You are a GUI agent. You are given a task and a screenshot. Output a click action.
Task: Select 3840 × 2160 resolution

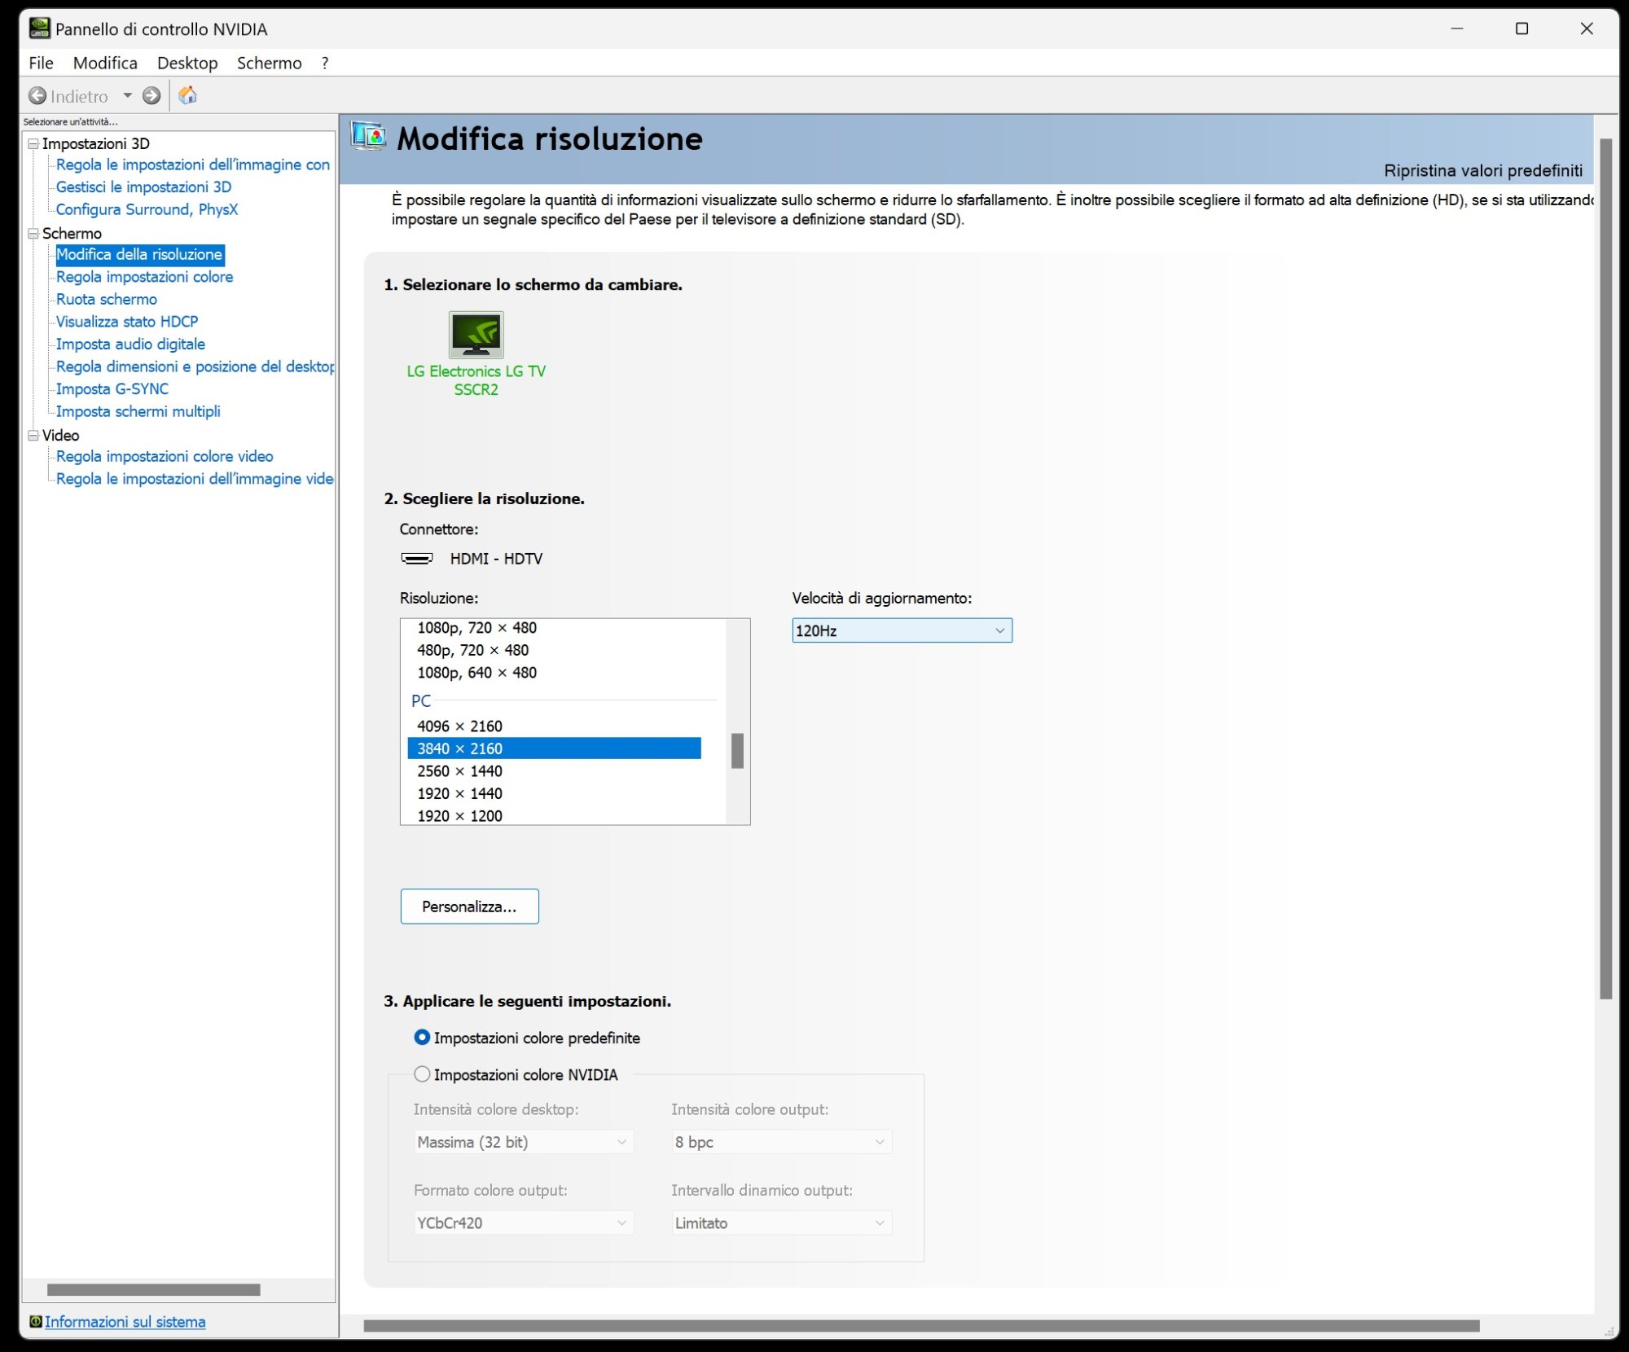tap(554, 748)
